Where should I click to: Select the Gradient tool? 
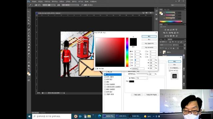[x=29, y=45]
